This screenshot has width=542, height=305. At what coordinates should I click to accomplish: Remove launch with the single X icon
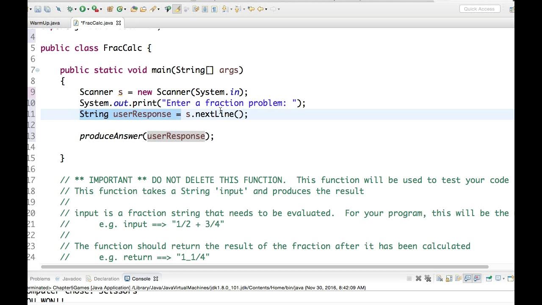pos(418,278)
